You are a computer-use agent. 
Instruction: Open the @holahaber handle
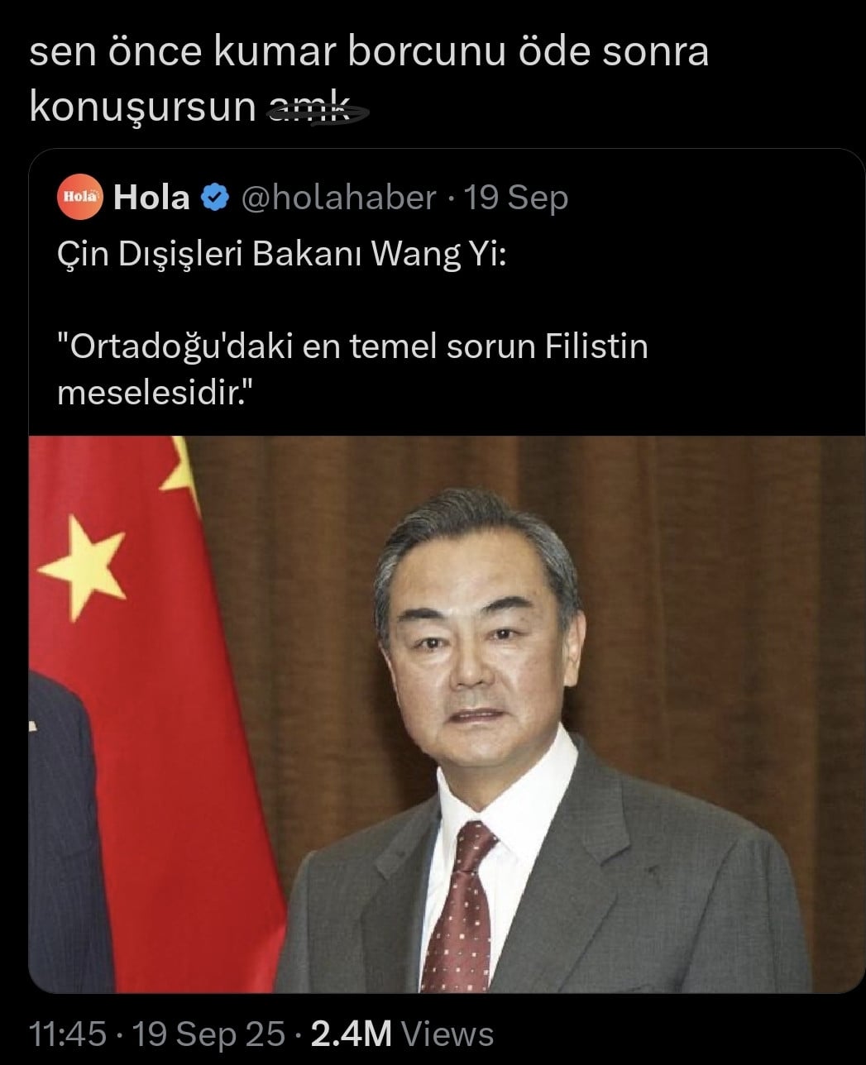pyautogui.click(x=339, y=198)
